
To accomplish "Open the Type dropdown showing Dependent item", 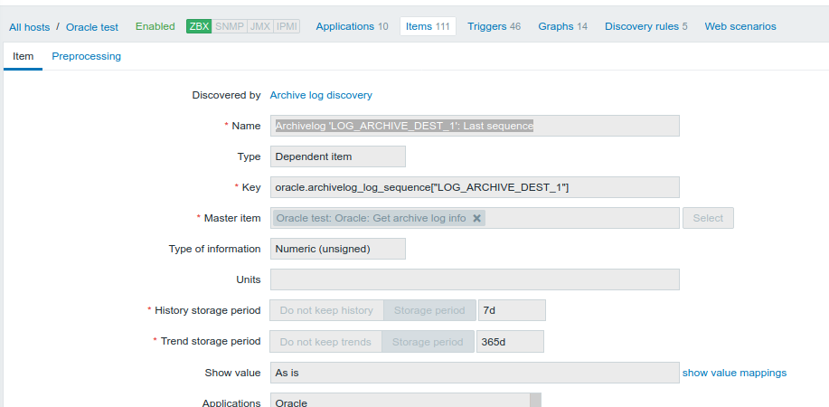I will coord(337,156).
